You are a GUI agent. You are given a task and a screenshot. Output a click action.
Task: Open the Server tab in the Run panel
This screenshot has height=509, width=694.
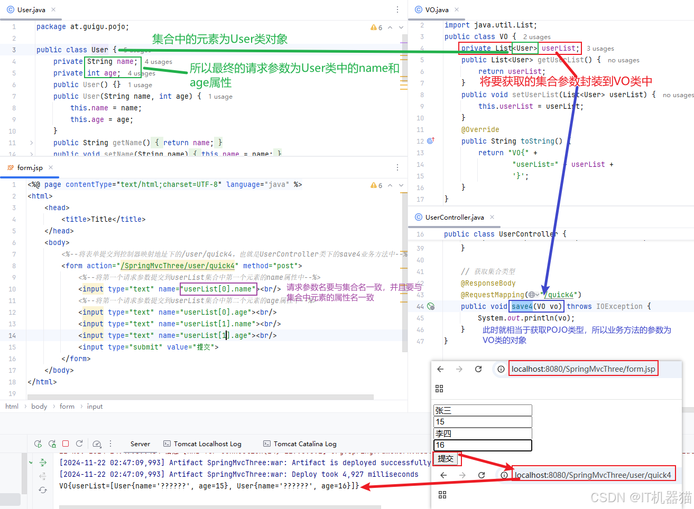pyautogui.click(x=140, y=444)
